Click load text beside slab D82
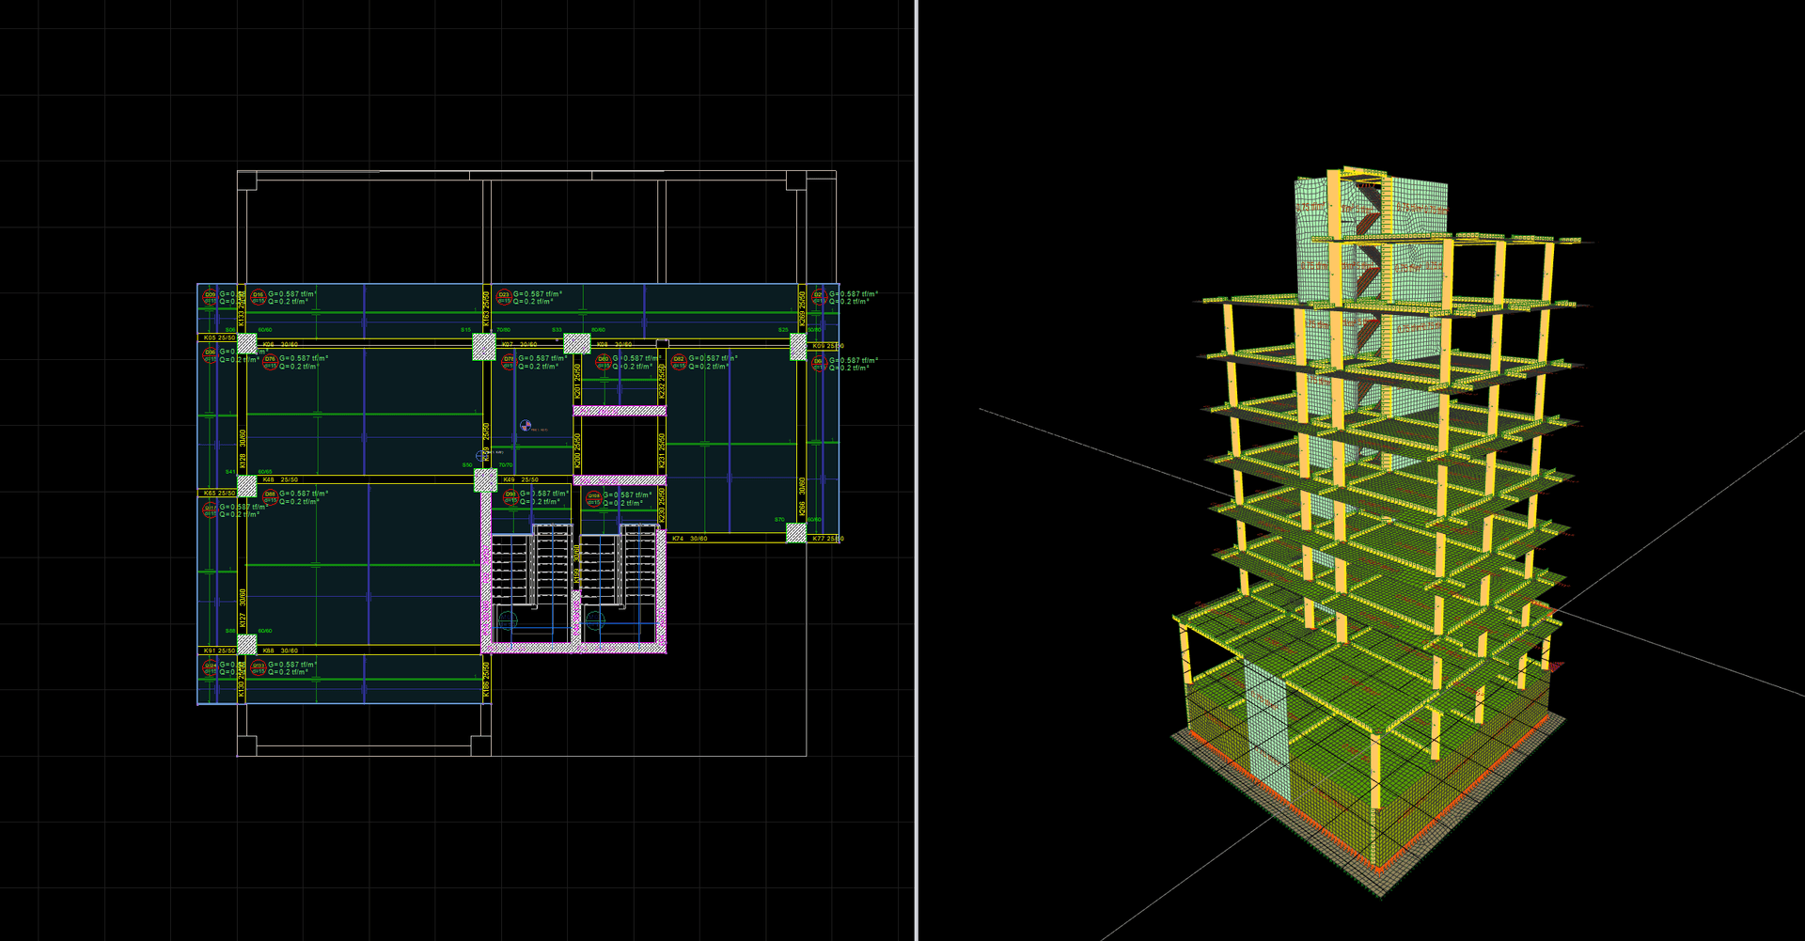 [714, 362]
